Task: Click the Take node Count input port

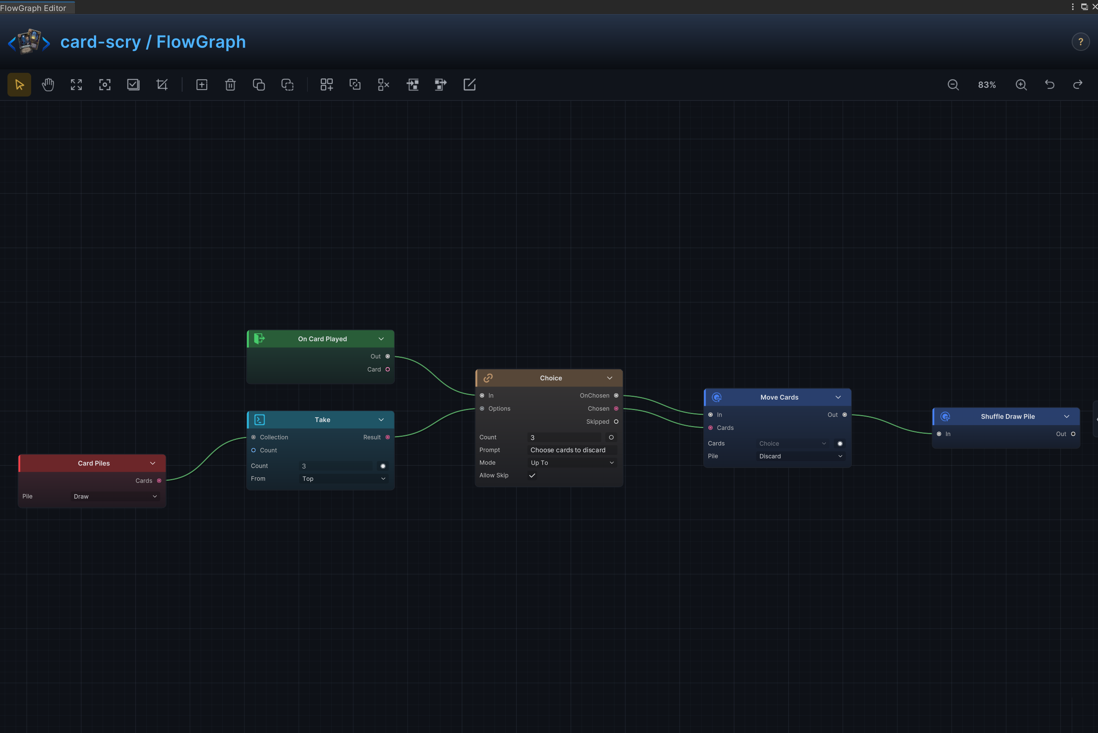Action: (254, 450)
